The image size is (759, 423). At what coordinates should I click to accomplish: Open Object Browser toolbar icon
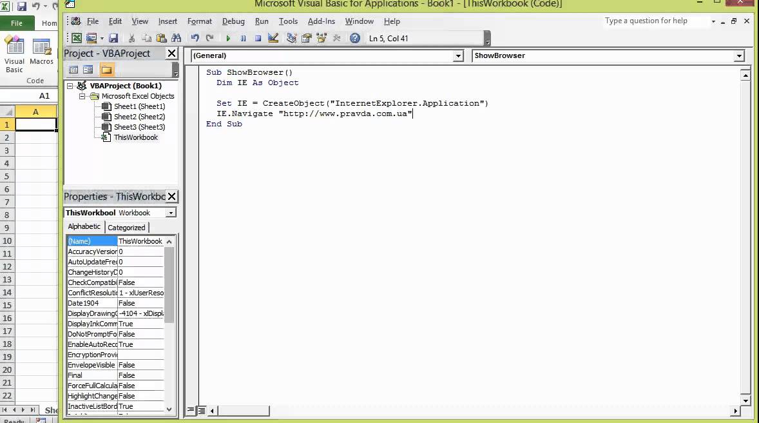322,38
